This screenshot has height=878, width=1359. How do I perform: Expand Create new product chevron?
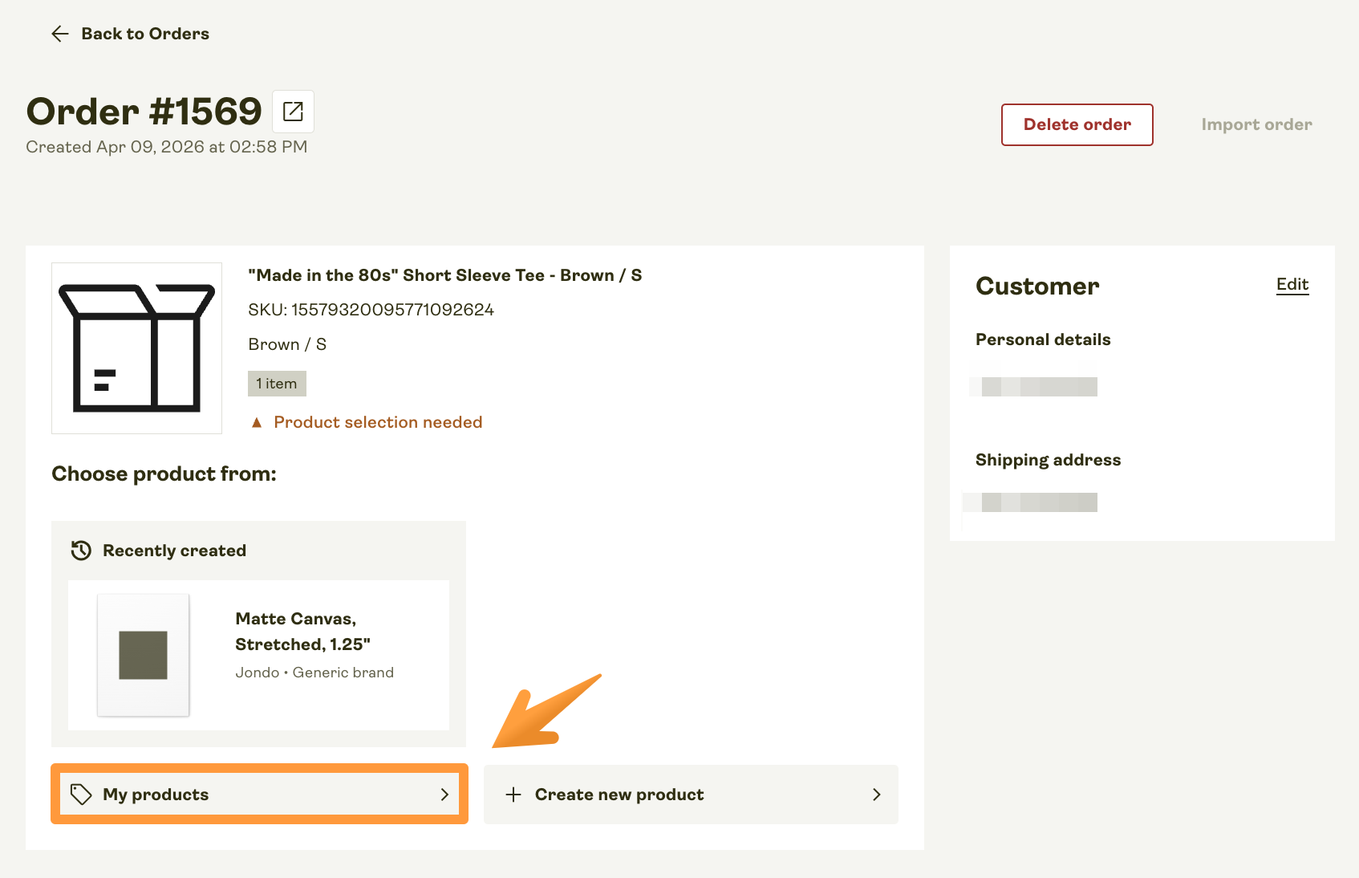pyautogui.click(x=876, y=795)
